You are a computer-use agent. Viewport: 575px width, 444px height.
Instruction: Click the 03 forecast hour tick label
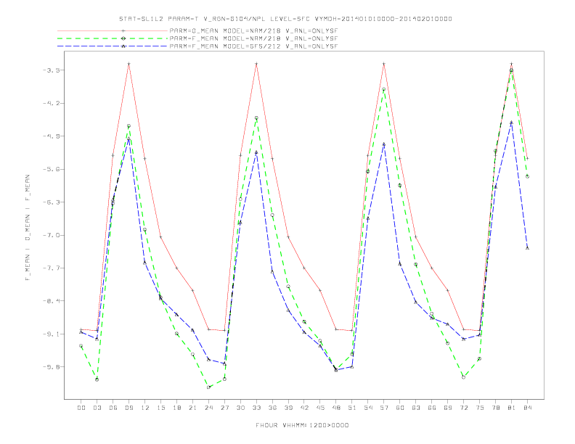pos(97,408)
